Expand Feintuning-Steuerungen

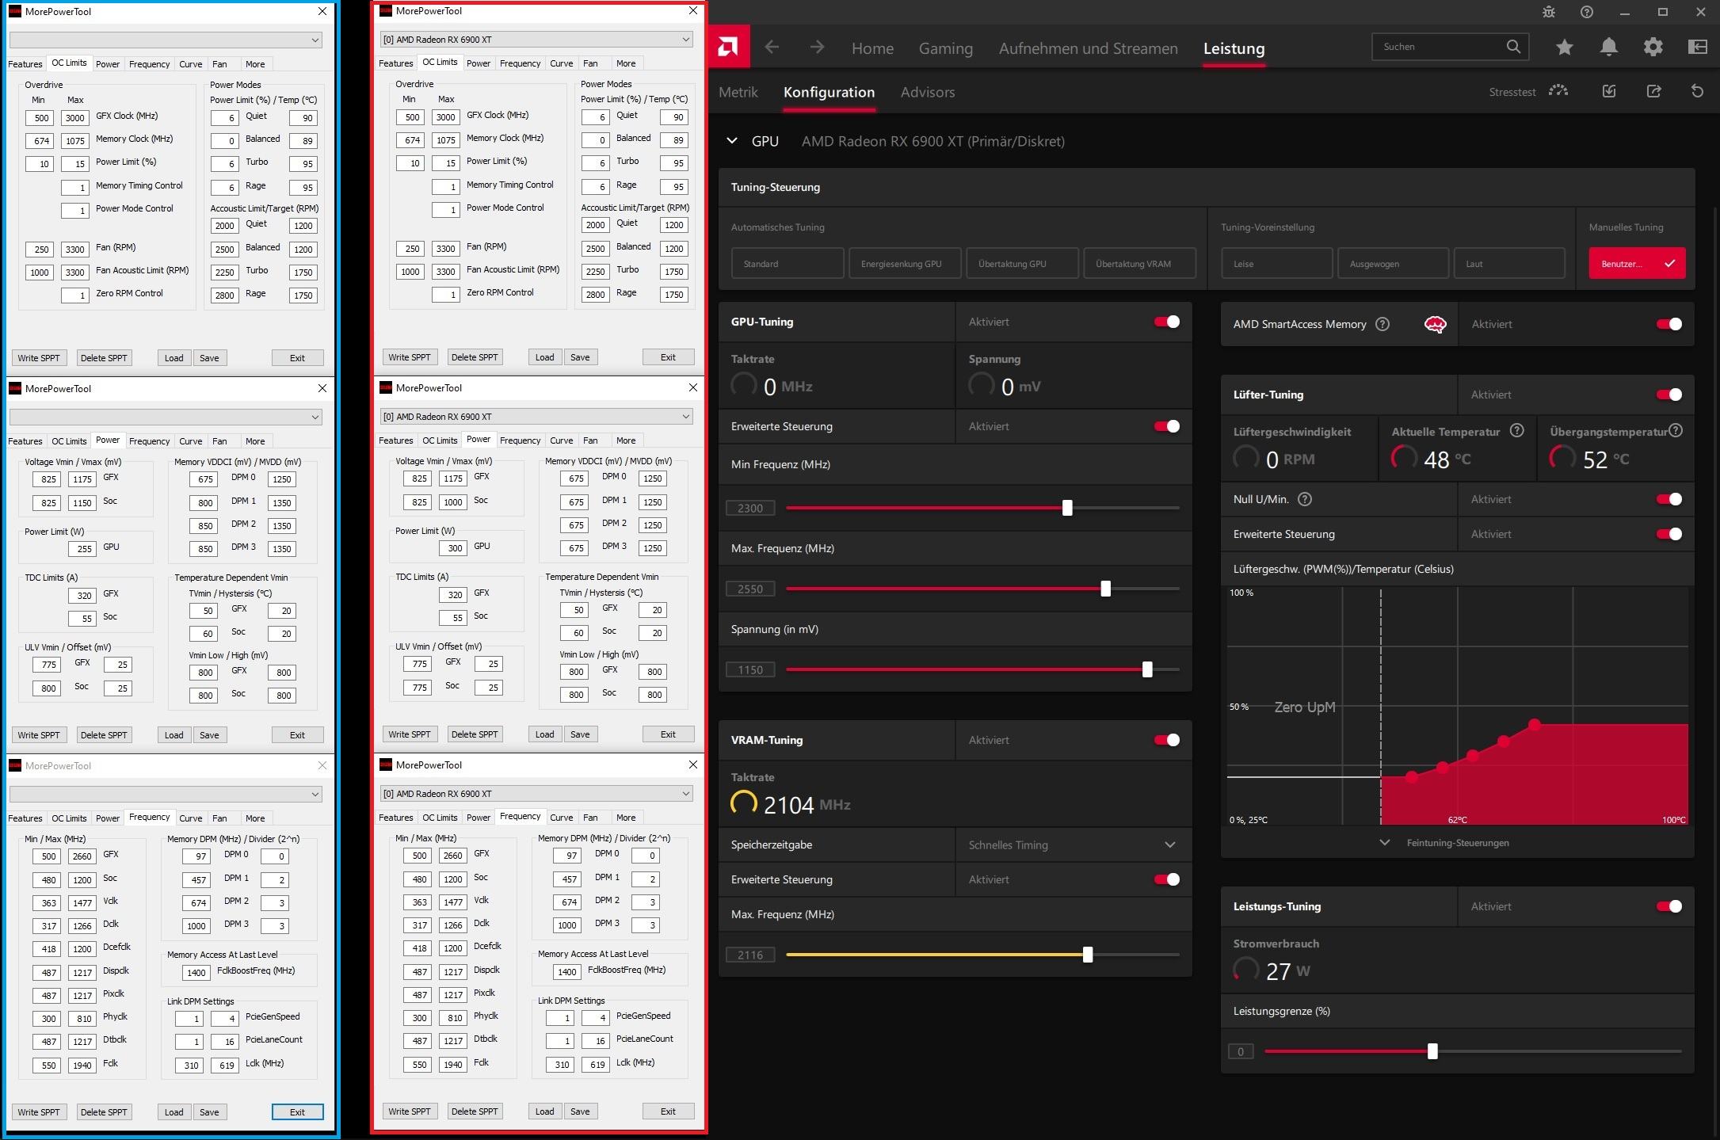point(1445,843)
